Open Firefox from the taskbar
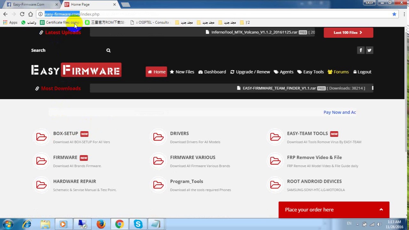 (x=101, y=224)
